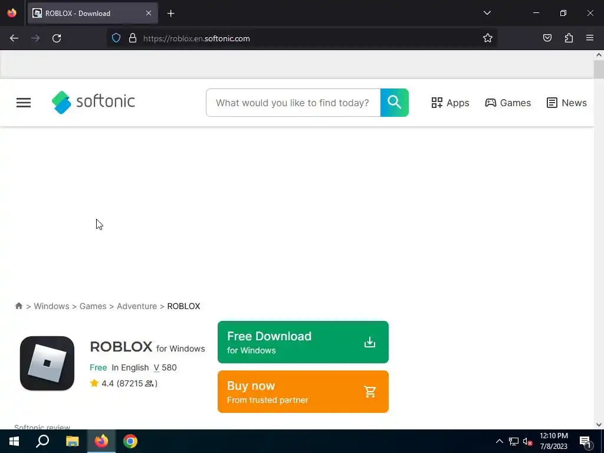Click the 'In English' language text
The image size is (604, 453).
pos(130,367)
